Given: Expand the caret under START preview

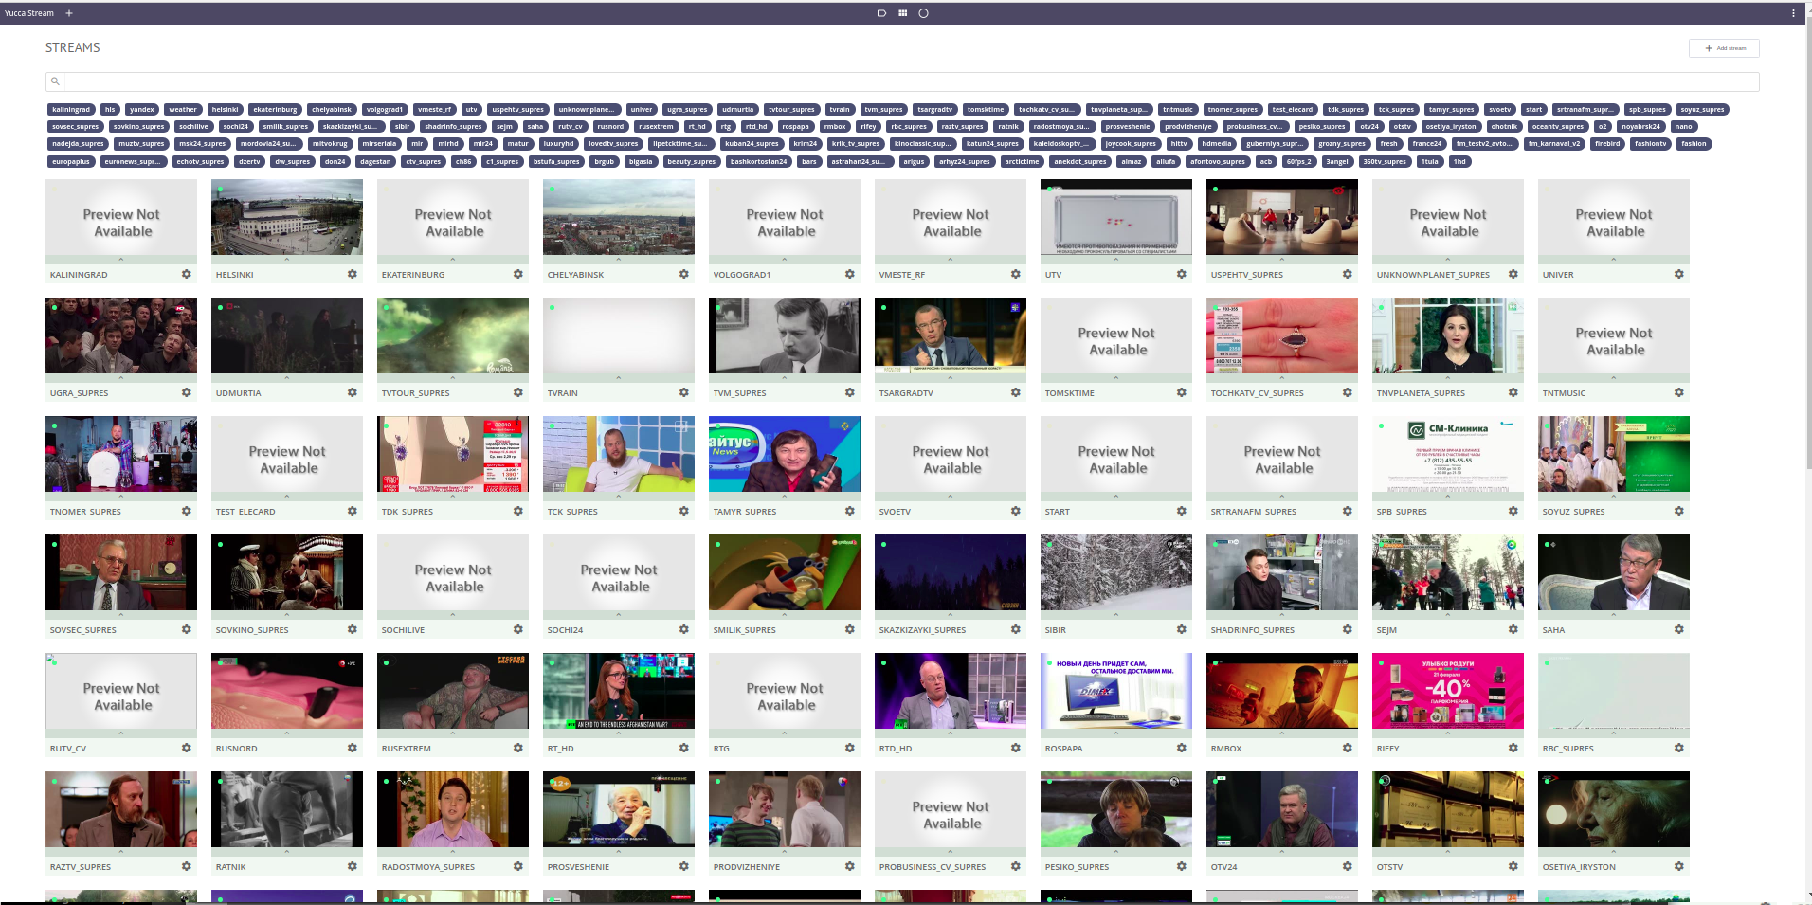Looking at the screenshot, I should (x=1116, y=496).
